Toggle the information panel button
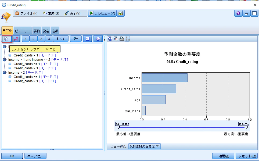 [x=98, y=39]
